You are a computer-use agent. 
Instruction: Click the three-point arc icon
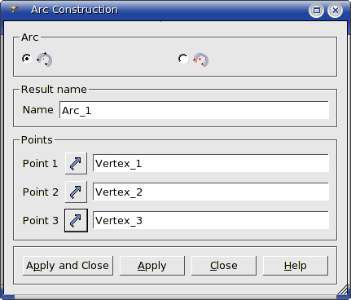point(44,60)
